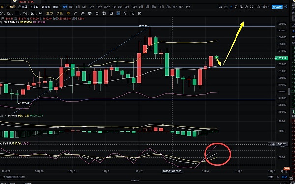This screenshot has width=295, height=184.
Task: Open the triangle shape drawing tool
Action: pyautogui.click(x=9, y=13)
